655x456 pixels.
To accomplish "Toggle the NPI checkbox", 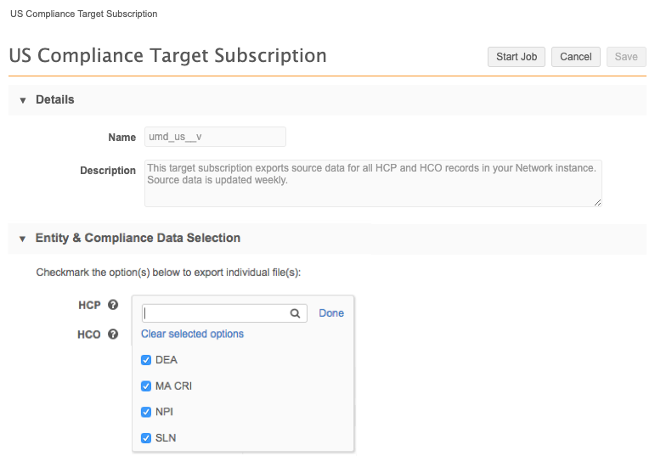I will pos(147,412).
